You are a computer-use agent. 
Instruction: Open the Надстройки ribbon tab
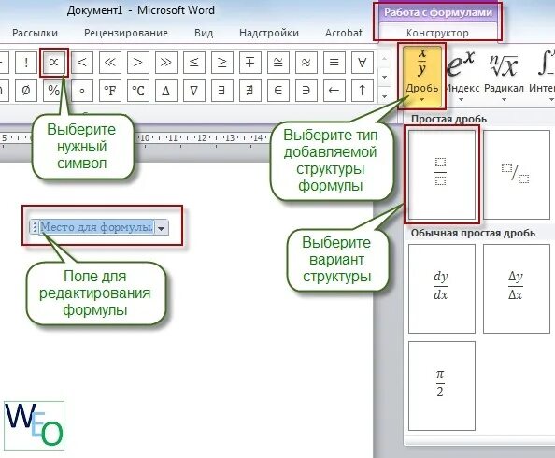(269, 33)
